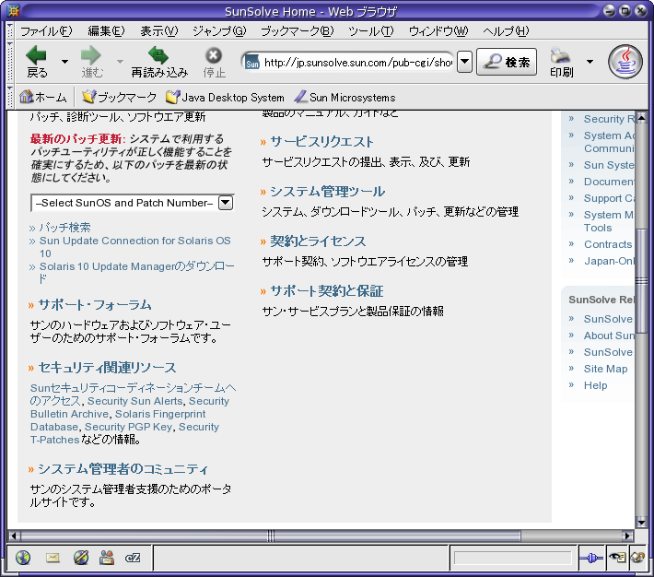
Task: Open the サービスリクエスト link
Action: (321, 142)
